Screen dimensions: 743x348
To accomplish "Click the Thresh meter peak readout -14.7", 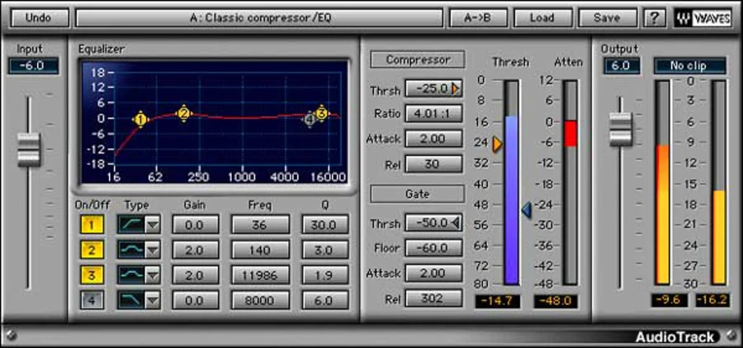I will coord(498,301).
